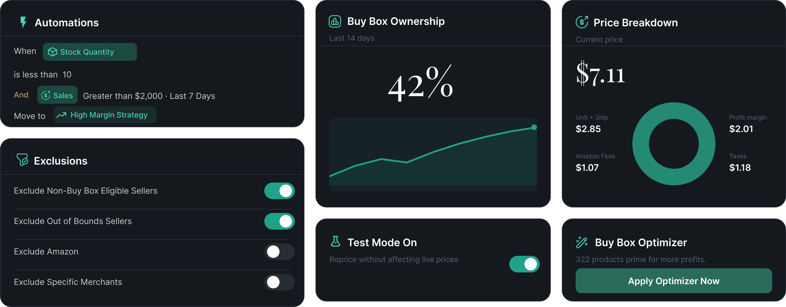
Task: Turn off Exclude Out of Bounds Sellers
Action: tap(280, 221)
